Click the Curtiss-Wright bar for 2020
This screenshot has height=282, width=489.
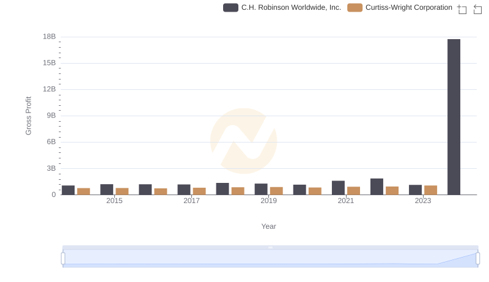point(315,191)
